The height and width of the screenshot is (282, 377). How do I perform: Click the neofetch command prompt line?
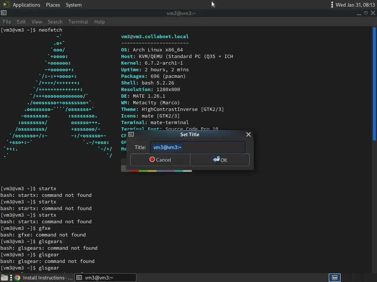coord(31,30)
